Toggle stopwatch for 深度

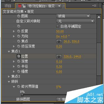point(19,61)
